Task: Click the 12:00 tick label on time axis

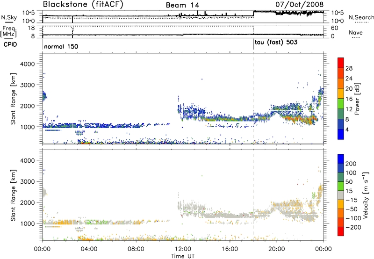Action: click(x=183, y=249)
